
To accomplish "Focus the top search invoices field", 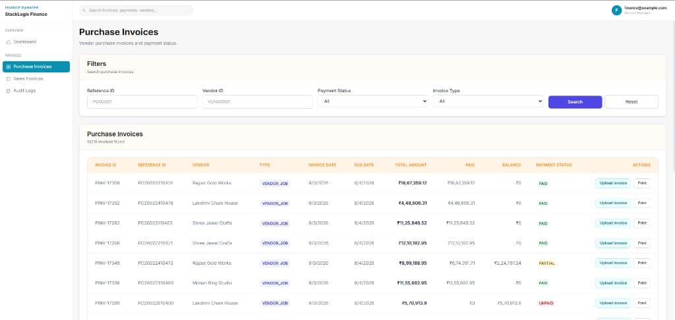I will pyautogui.click(x=136, y=11).
